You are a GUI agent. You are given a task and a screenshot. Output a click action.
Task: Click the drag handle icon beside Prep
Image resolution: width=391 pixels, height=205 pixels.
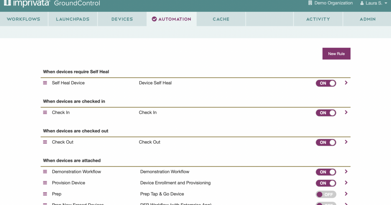(45, 194)
